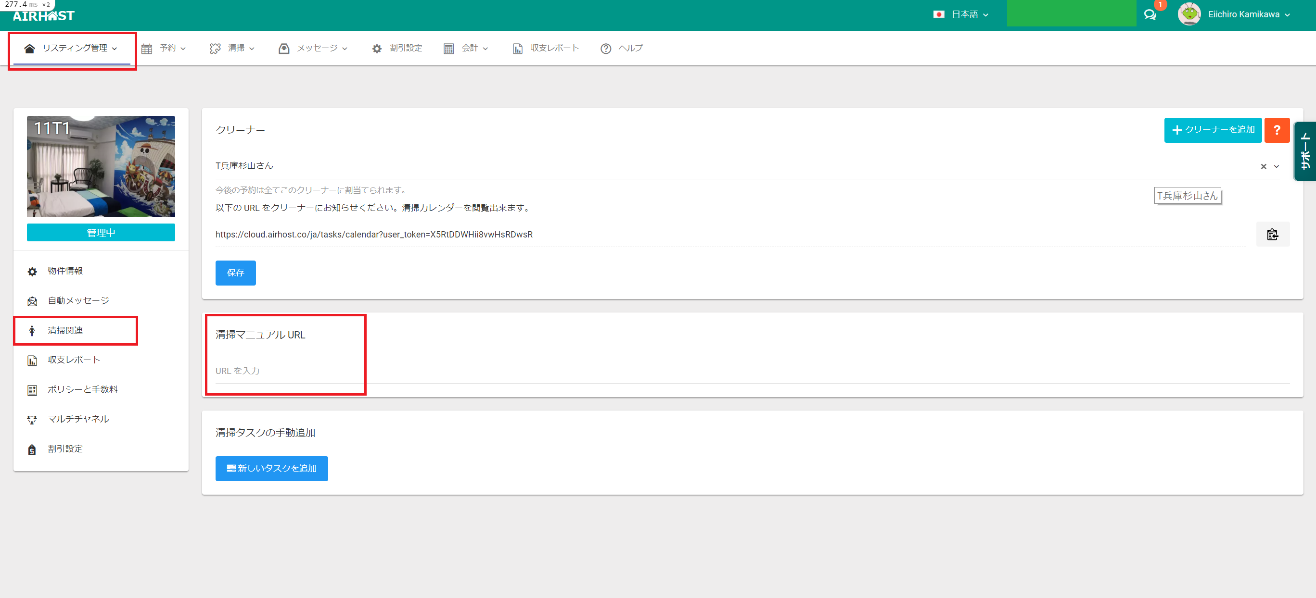Viewport: 1316px width, 598px height.
Task: Clear the selected cleaner with X
Action: pos(1263,166)
